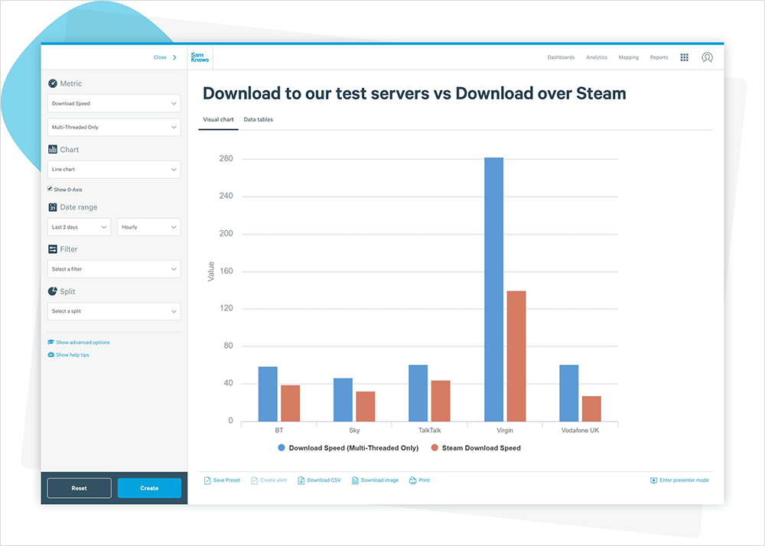The image size is (765, 546).
Task: Click the Download CSV icon
Action: point(301,480)
